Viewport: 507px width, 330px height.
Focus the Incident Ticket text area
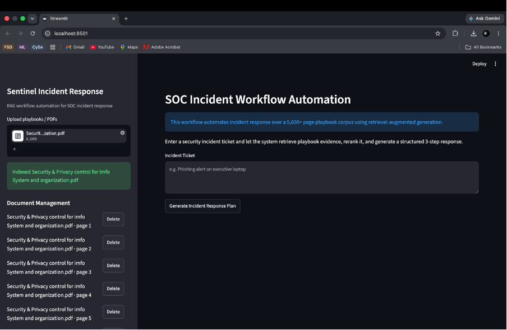point(322,177)
